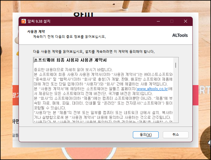Click the line 중요한 내용이므로 자세히 읽어 보시기 바랍니다.

point(73,70)
